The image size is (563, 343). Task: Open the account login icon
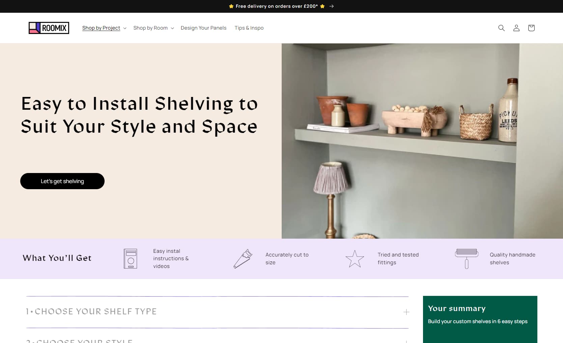(x=516, y=28)
